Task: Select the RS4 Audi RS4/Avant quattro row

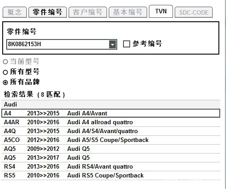Action: [111, 166]
